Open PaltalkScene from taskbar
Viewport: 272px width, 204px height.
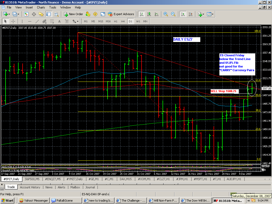[x=66, y=201]
